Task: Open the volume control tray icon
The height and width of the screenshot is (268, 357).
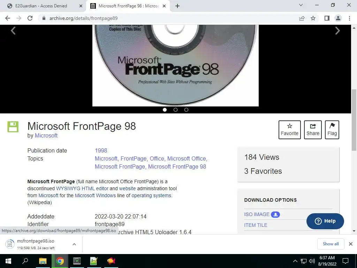Action: [312, 261]
